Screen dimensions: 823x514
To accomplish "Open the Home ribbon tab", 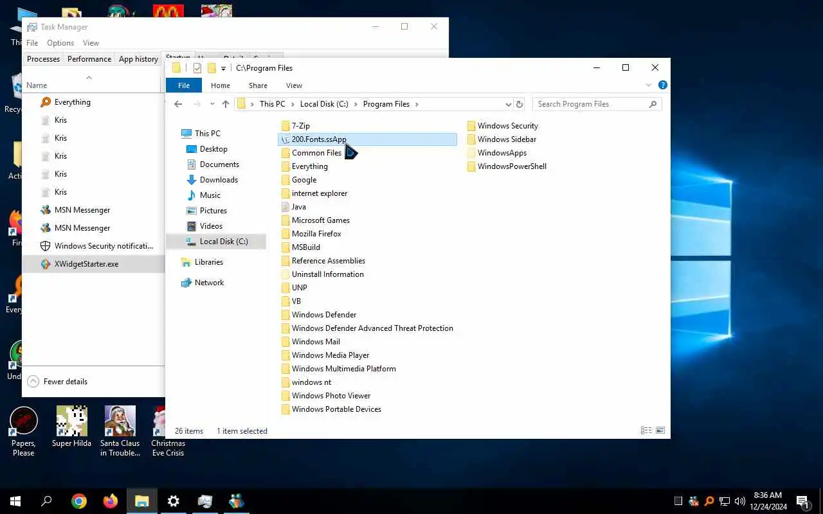I will point(221,85).
